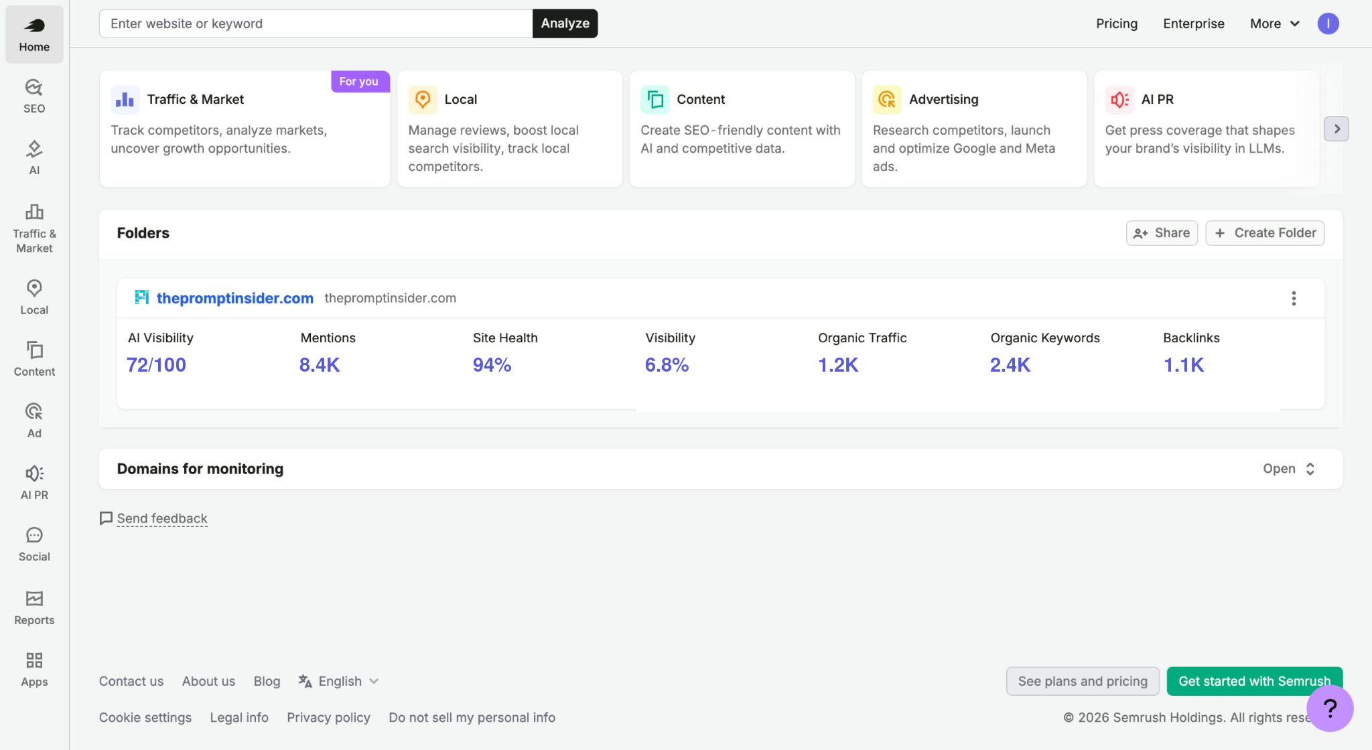Open the Home section in sidebar
This screenshot has height=750, width=1372.
coord(34,35)
